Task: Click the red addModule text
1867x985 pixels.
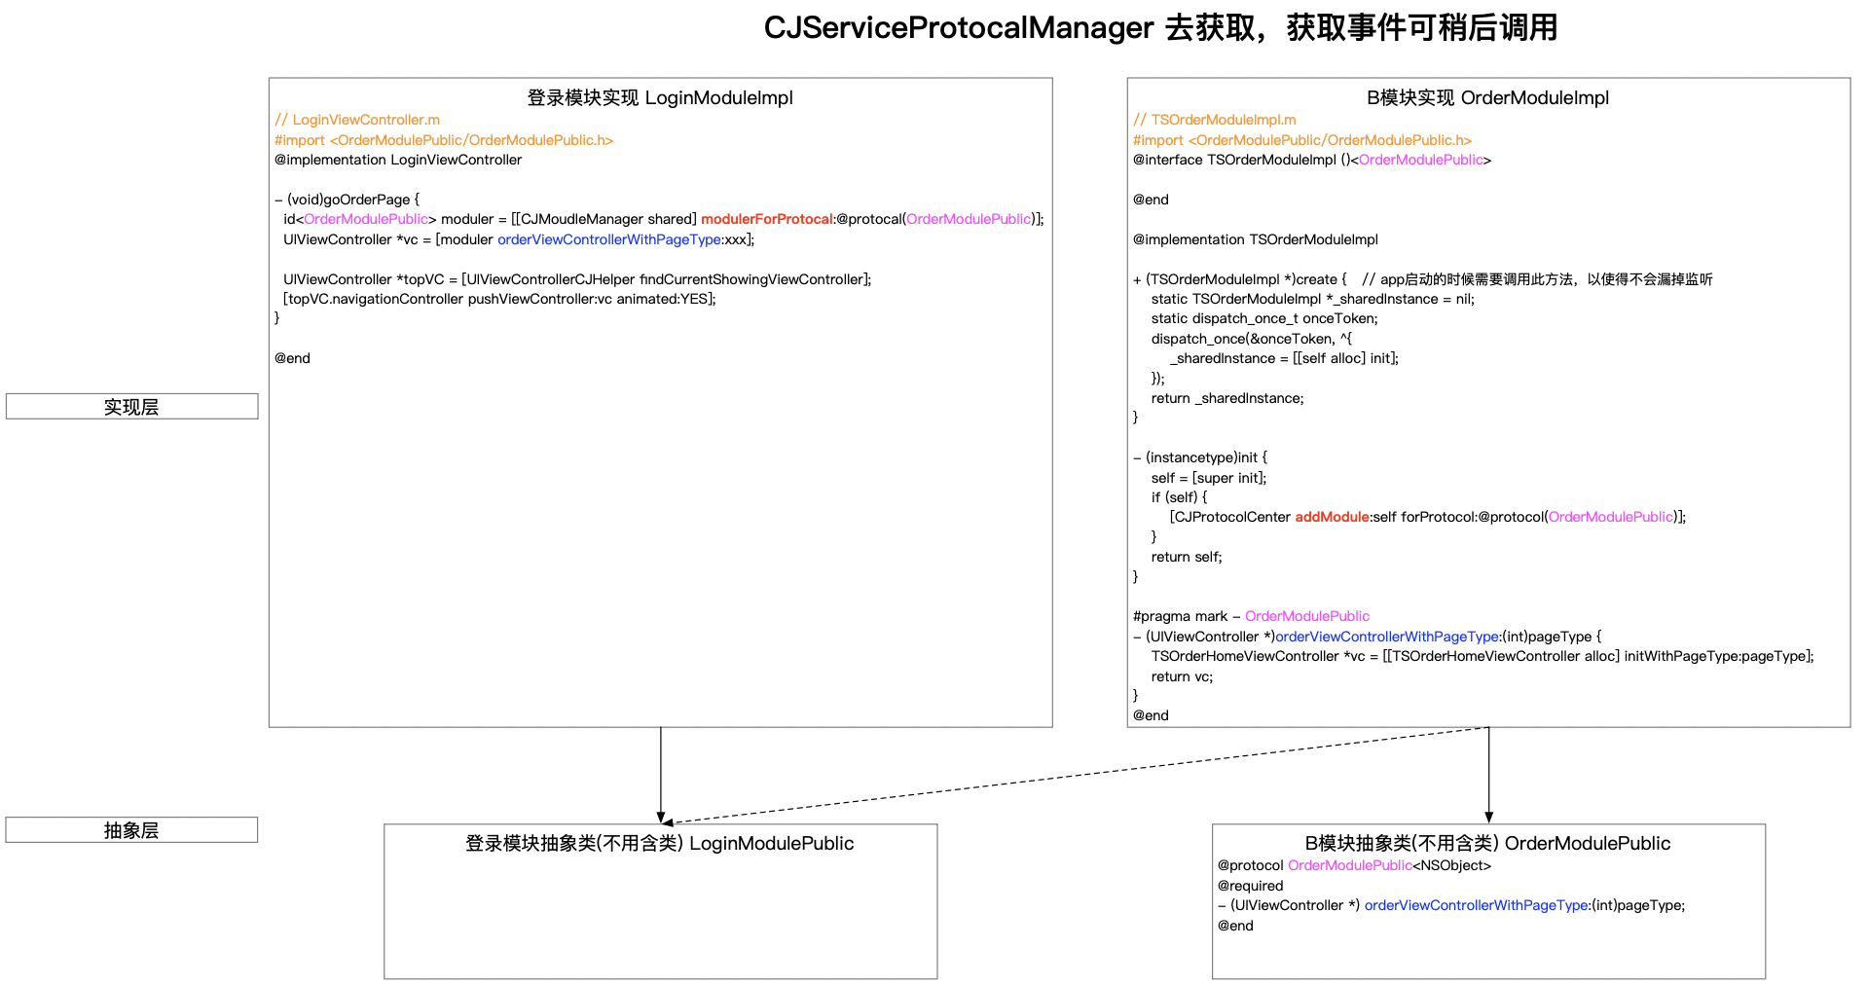Action: tap(1332, 517)
